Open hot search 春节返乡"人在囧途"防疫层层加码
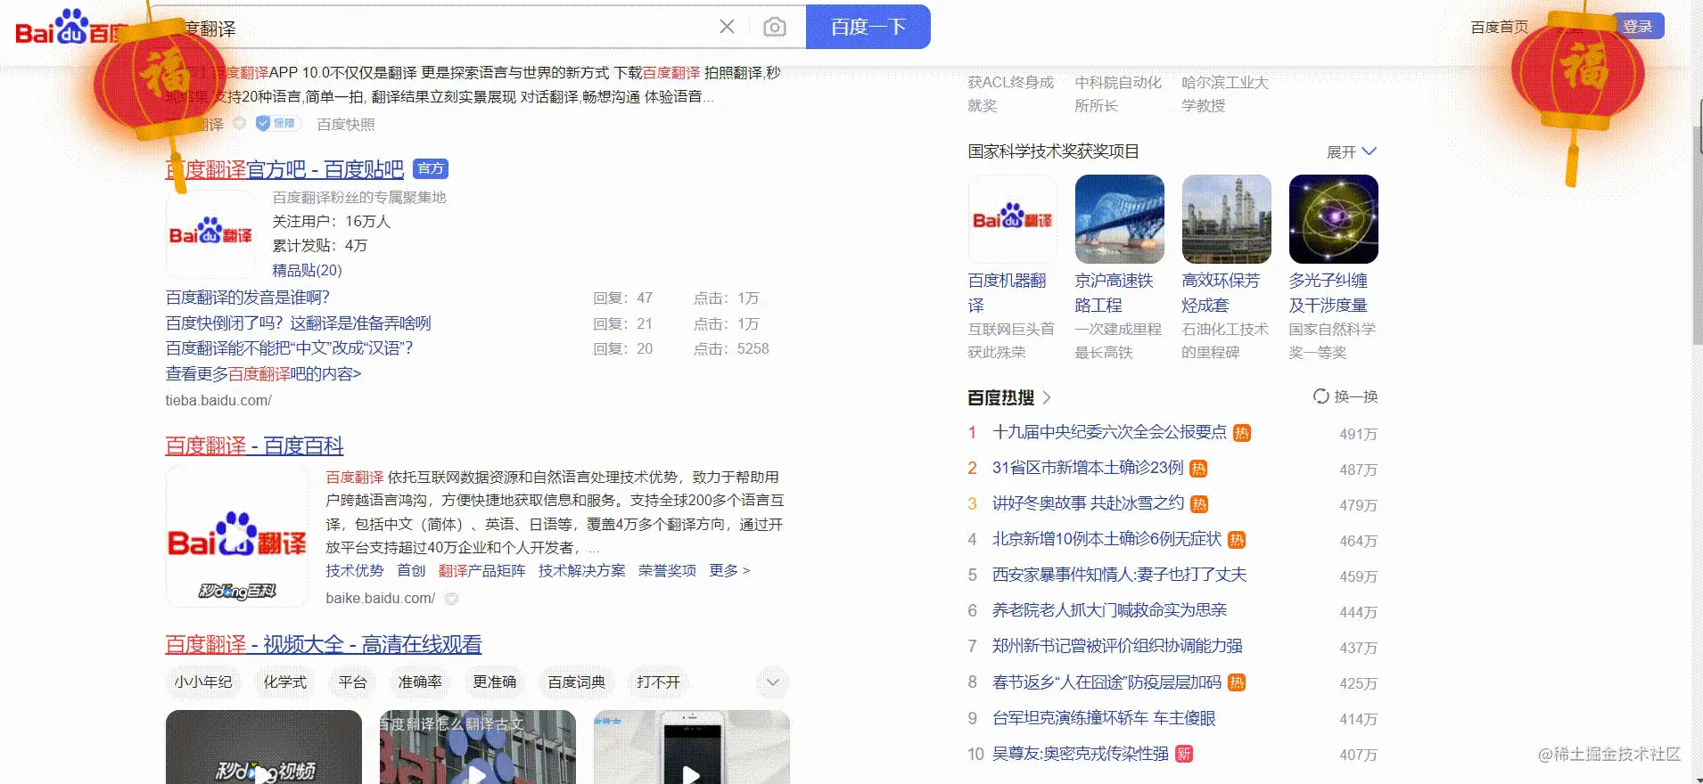This screenshot has height=784, width=1703. click(x=1107, y=682)
